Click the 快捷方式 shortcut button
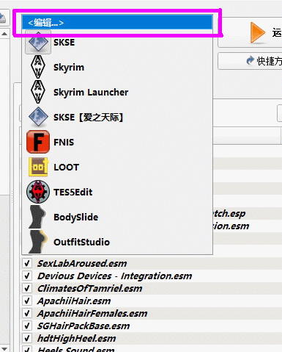 coord(250,61)
